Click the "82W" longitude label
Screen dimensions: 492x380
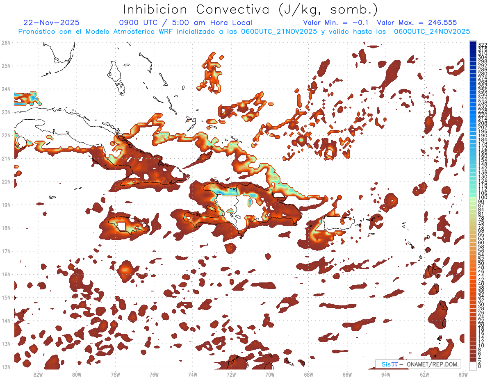(38, 374)
